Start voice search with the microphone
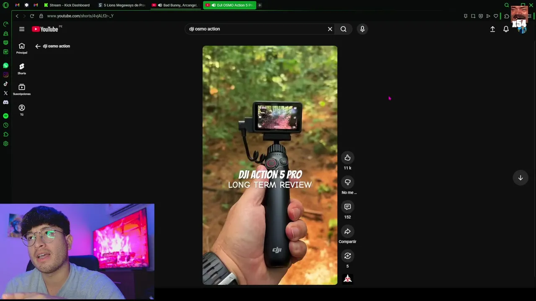 tap(362, 29)
